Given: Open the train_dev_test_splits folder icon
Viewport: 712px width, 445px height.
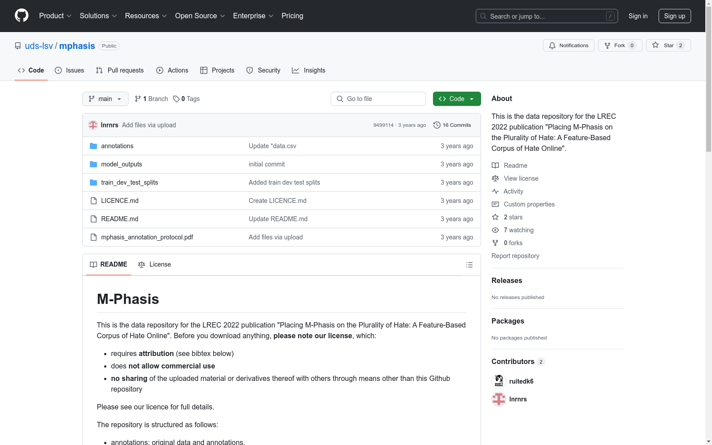Looking at the screenshot, I should (x=93, y=182).
